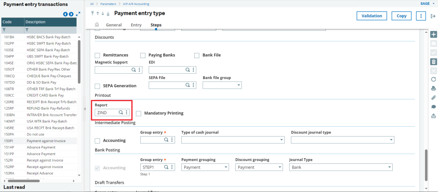Viewport: 438px width, 192px height.
Task: Open comments with the speech bubble icon
Action: pyautogui.click(x=434, y=107)
